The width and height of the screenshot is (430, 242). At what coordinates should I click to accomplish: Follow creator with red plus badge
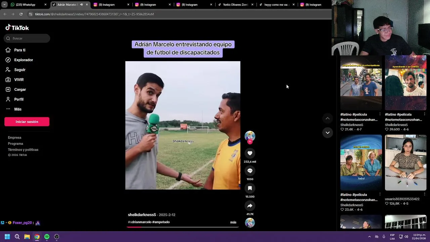point(250,142)
